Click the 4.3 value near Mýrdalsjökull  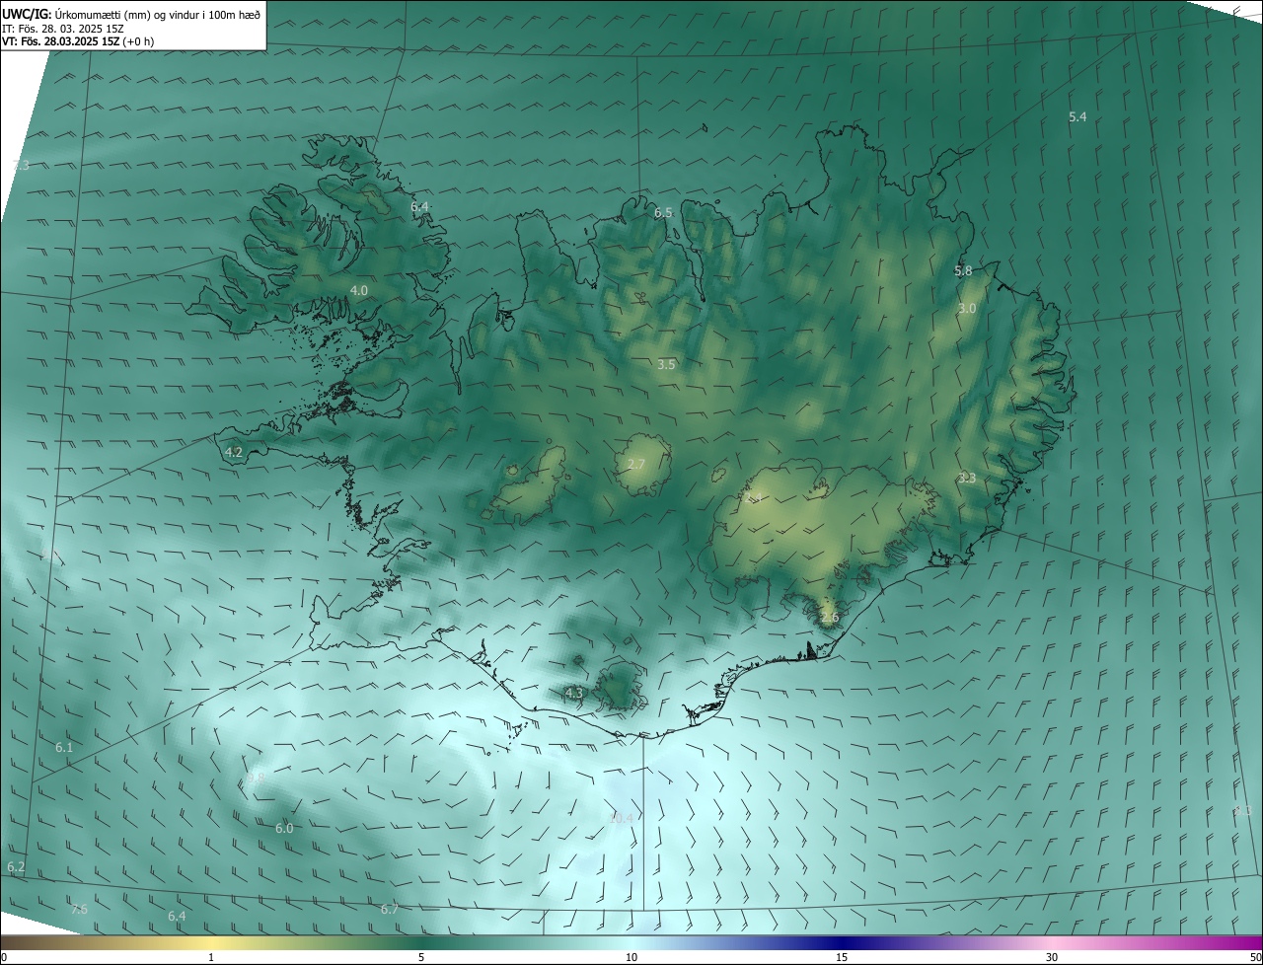(x=574, y=694)
